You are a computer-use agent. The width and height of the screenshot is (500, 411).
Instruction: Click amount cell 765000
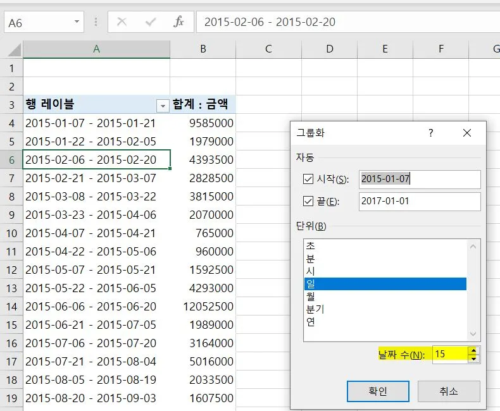tap(203, 233)
